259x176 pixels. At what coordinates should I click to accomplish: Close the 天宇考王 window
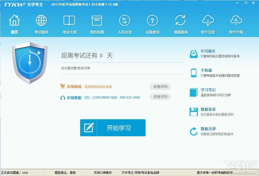coord(253,3)
